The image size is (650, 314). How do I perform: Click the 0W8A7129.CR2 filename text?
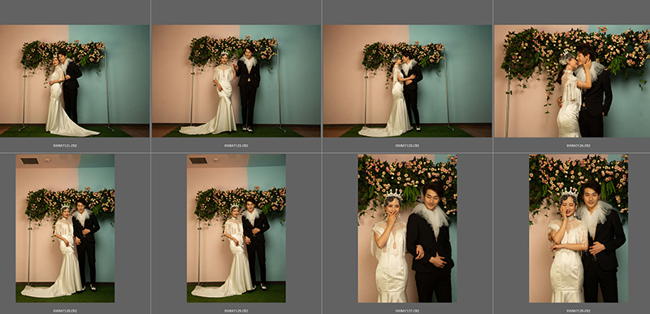point(236,311)
